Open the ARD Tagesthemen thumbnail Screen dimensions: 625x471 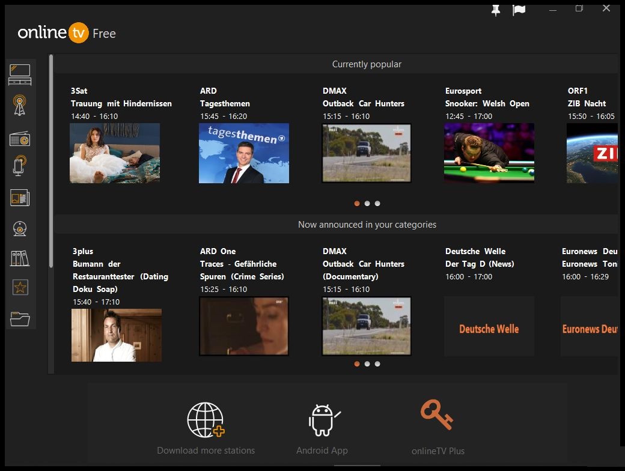[x=244, y=153]
